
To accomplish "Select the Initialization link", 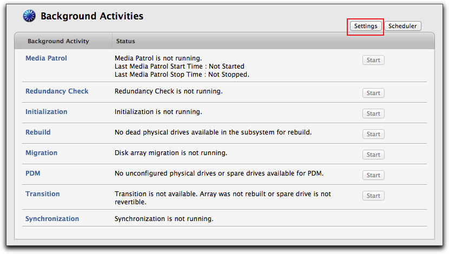I will pyautogui.click(x=47, y=112).
